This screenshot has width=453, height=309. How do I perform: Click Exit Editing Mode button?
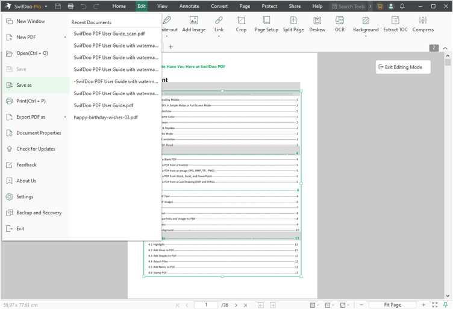pyautogui.click(x=403, y=67)
